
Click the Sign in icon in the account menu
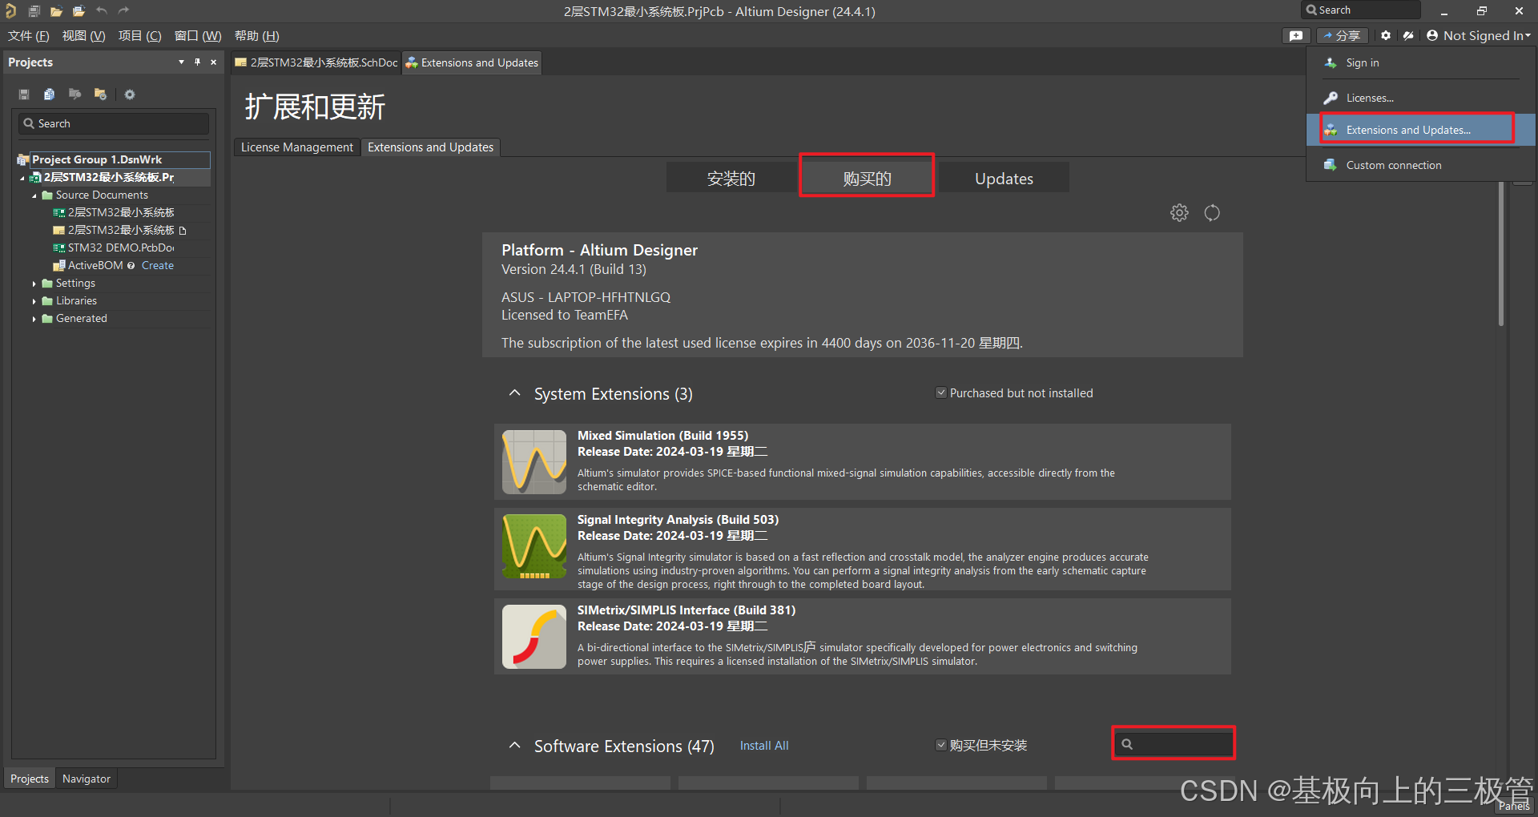coord(1331,63)
